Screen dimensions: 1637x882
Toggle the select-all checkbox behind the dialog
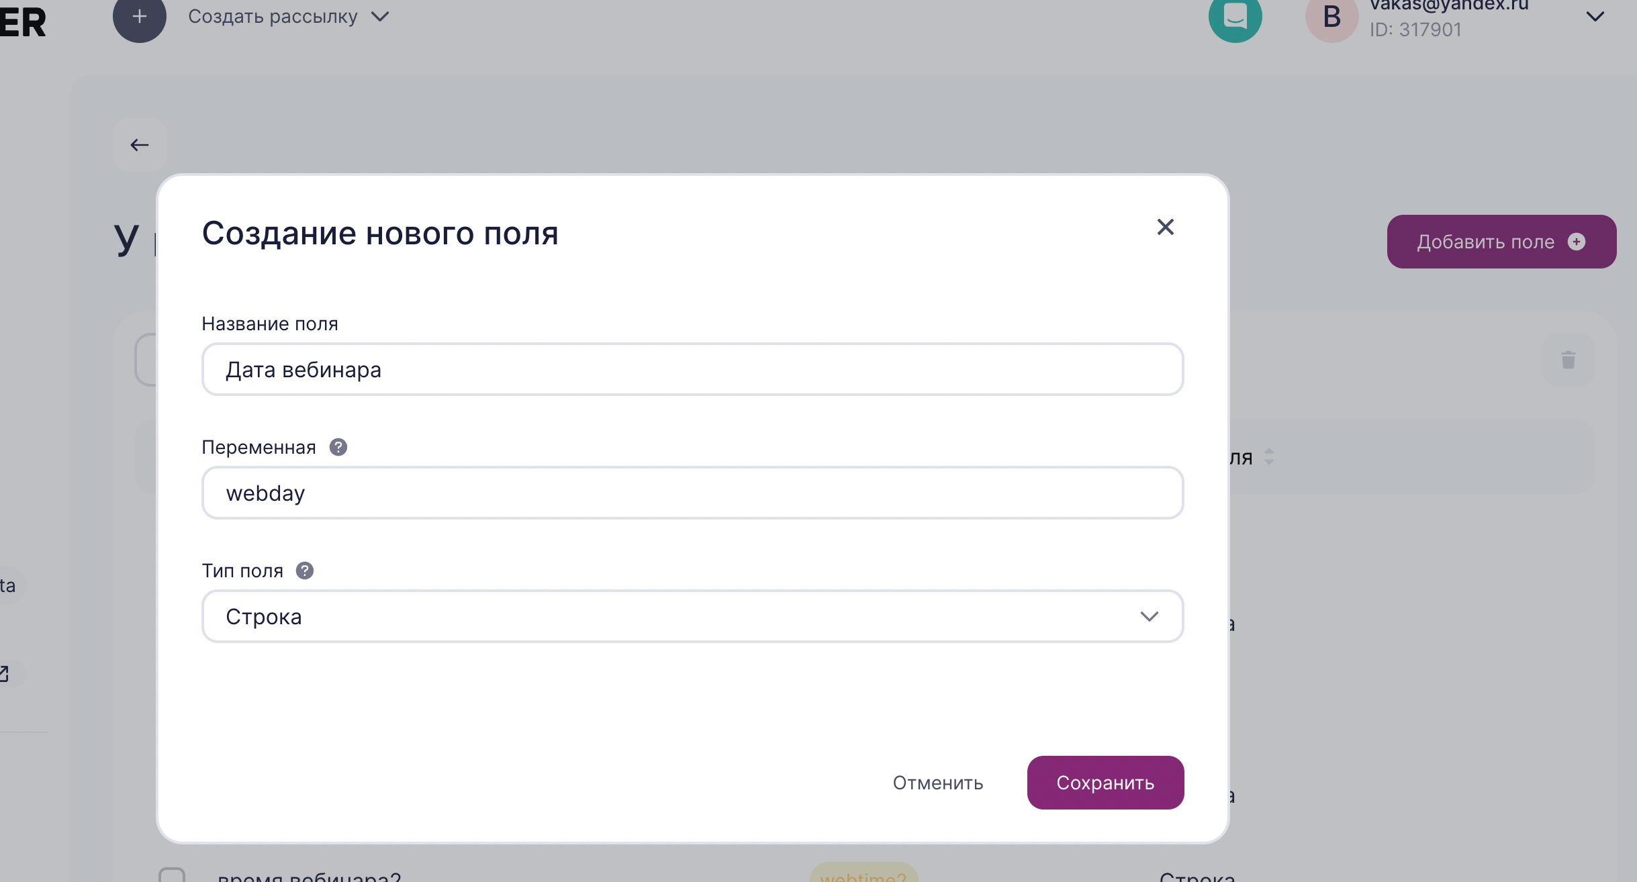(x=146, y=360)
